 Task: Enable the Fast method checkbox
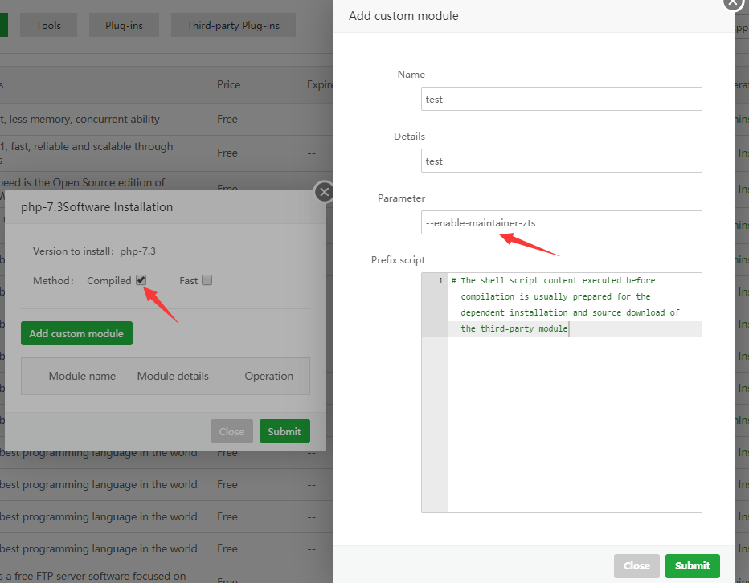(x=207, y=280)
